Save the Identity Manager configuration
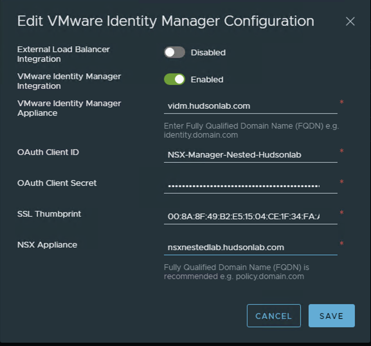This screenshot has width=371, height=346. click(331, 316)
